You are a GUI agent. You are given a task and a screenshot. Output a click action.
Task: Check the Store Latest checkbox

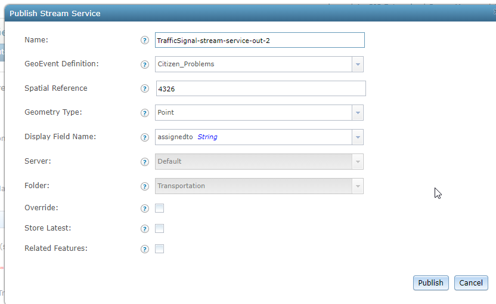[x=159, y=229]
